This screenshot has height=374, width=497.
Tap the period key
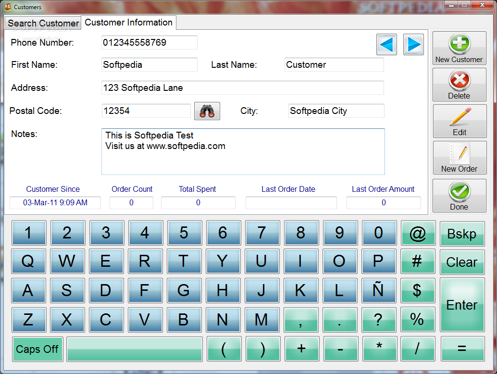(340, 320)
